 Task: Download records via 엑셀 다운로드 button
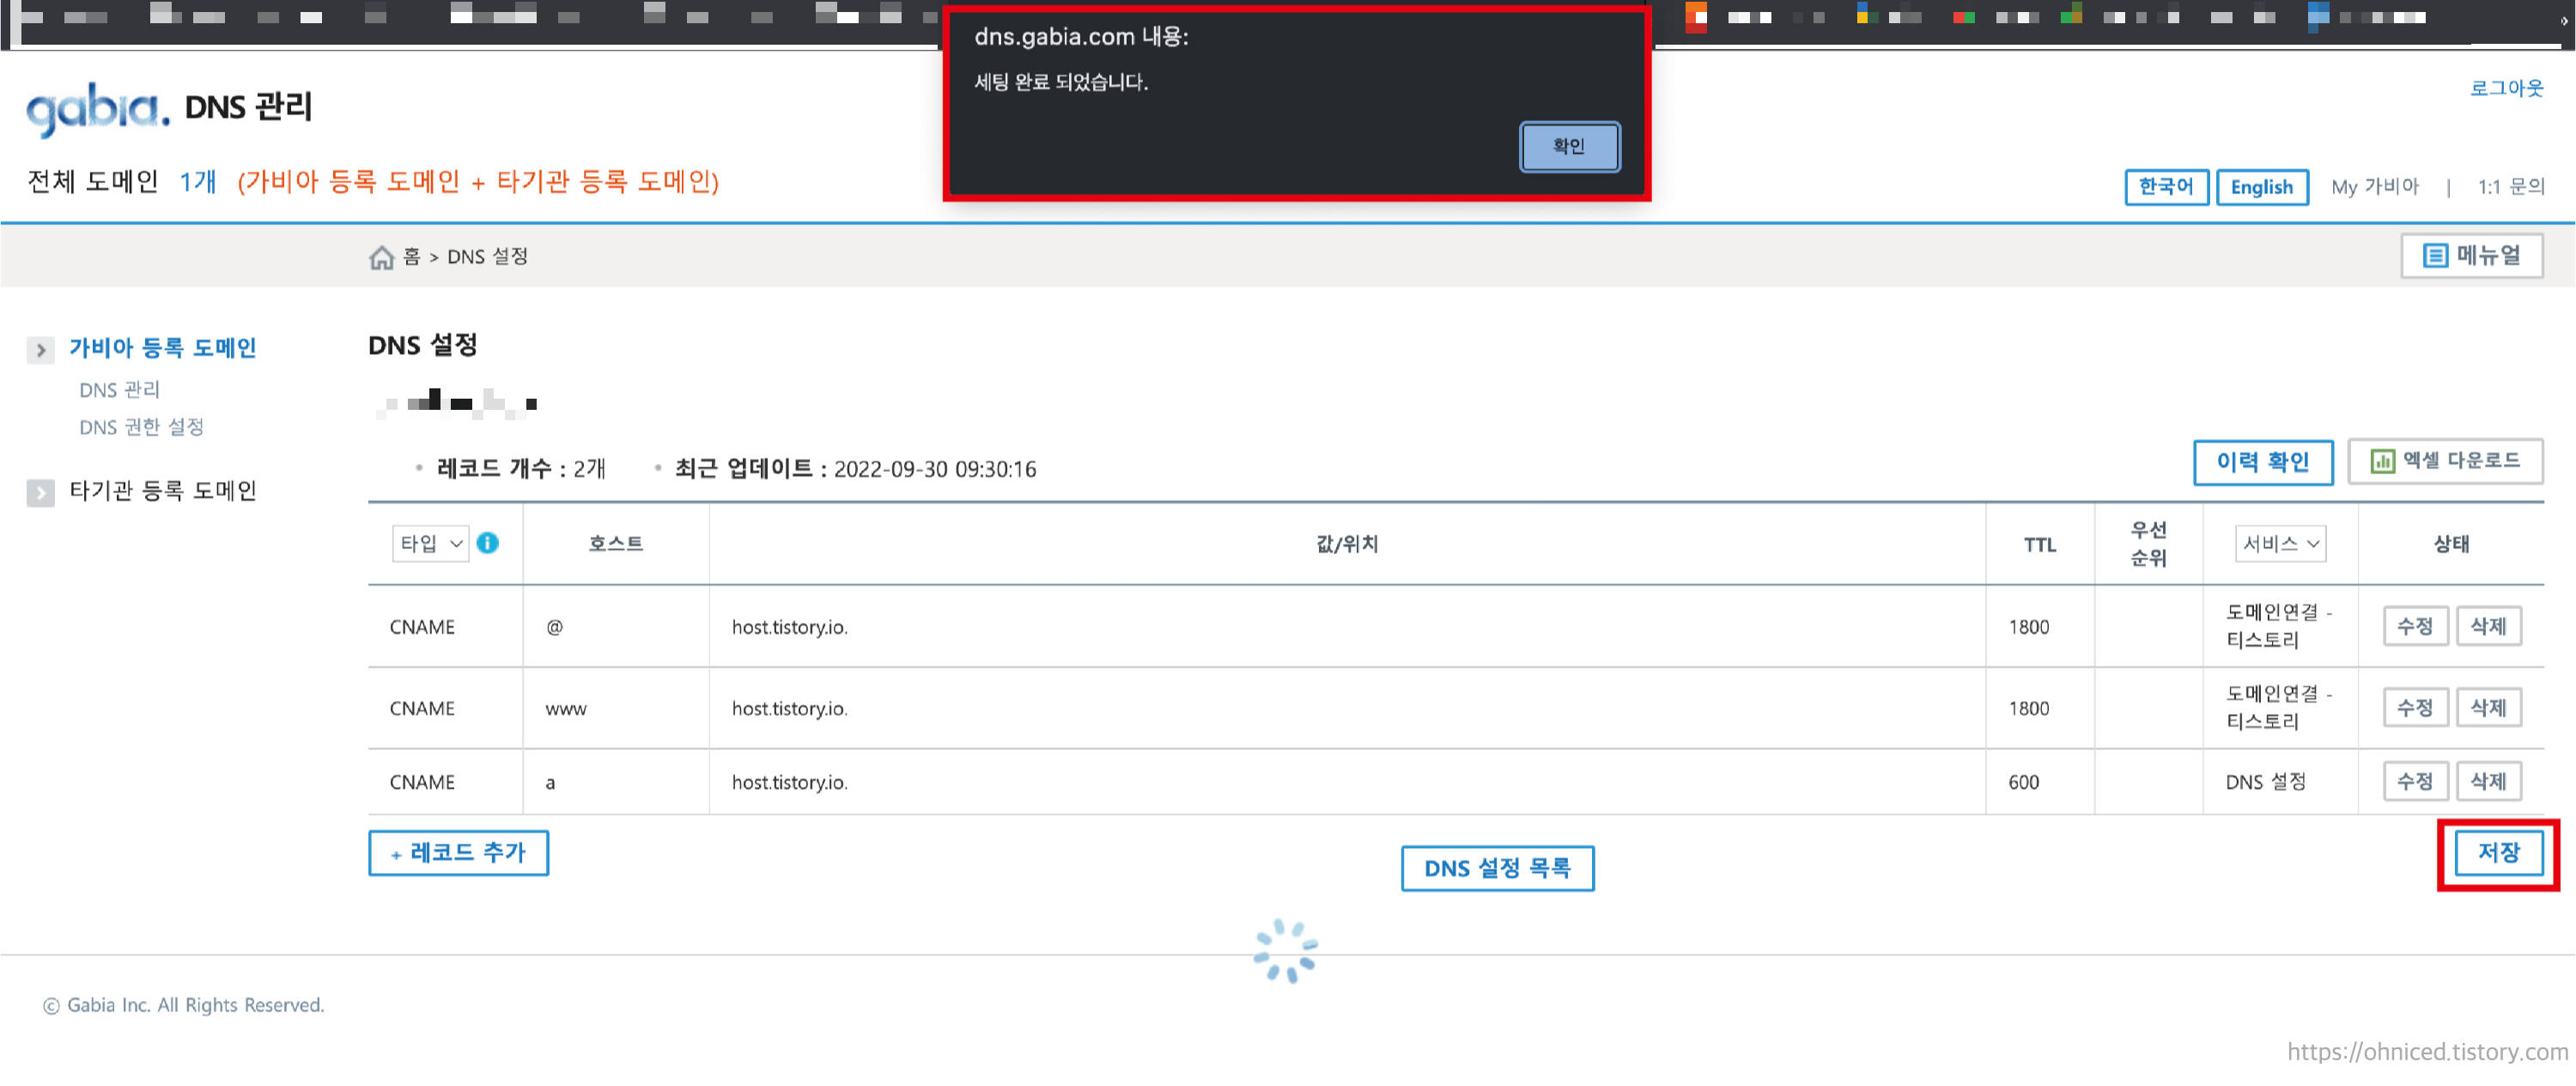point(2444,461)
